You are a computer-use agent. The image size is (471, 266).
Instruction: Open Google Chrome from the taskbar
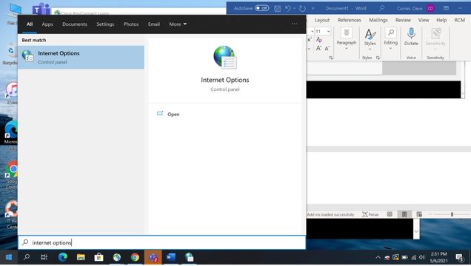click(135, 257)
